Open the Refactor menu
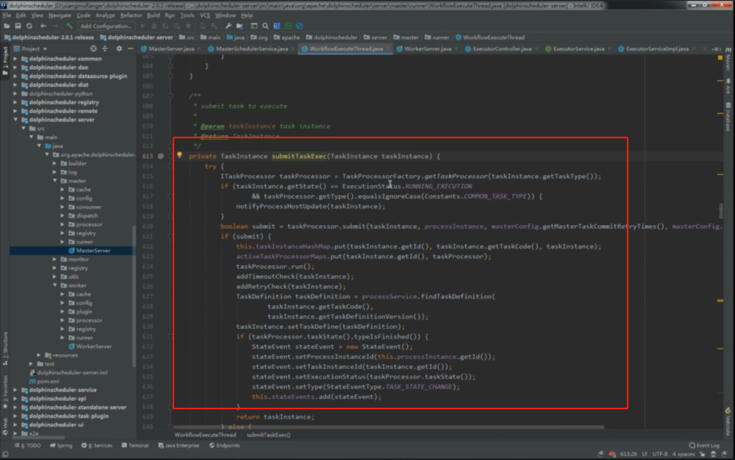735x460 pixels. pos(131,16)
